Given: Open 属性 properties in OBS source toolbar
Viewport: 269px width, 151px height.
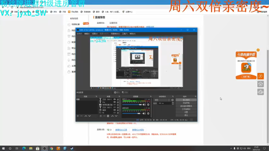Looking at the screenshot, I should 117,92.
